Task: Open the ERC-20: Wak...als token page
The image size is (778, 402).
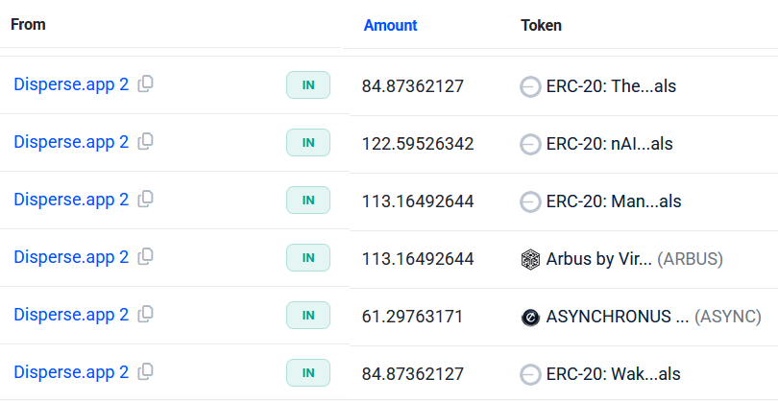Action: point(613,374)
